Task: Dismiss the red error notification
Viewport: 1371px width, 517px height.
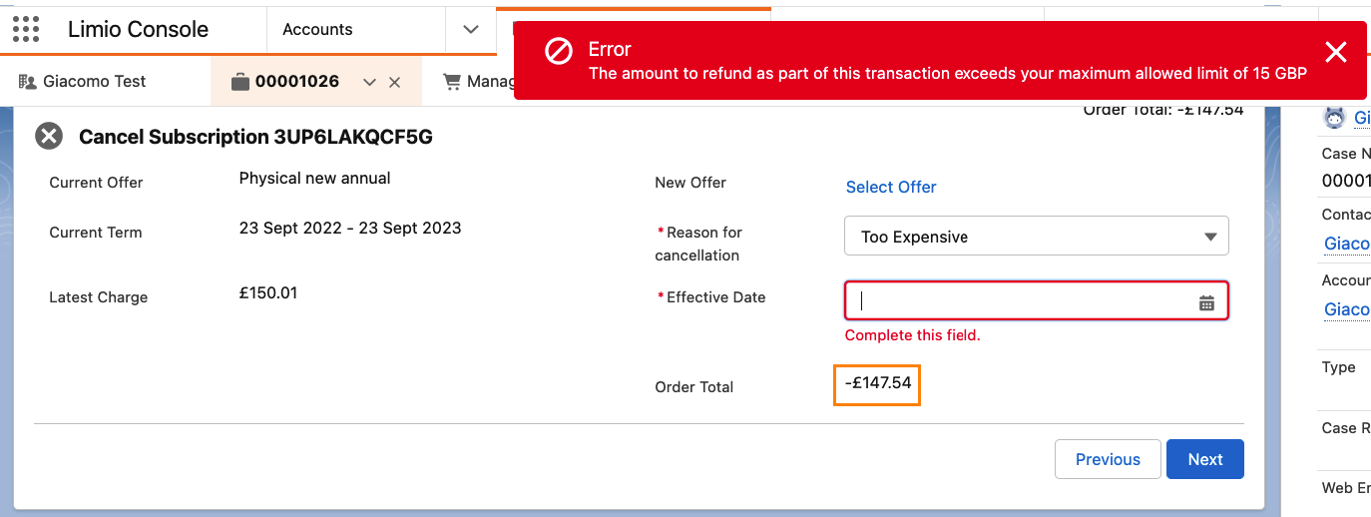Action: (1335, 53)
